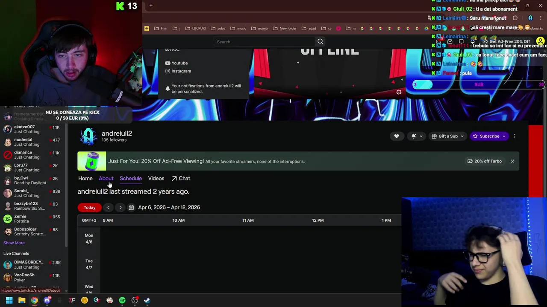Open dianarice channel in sidebar

point(32,155)
